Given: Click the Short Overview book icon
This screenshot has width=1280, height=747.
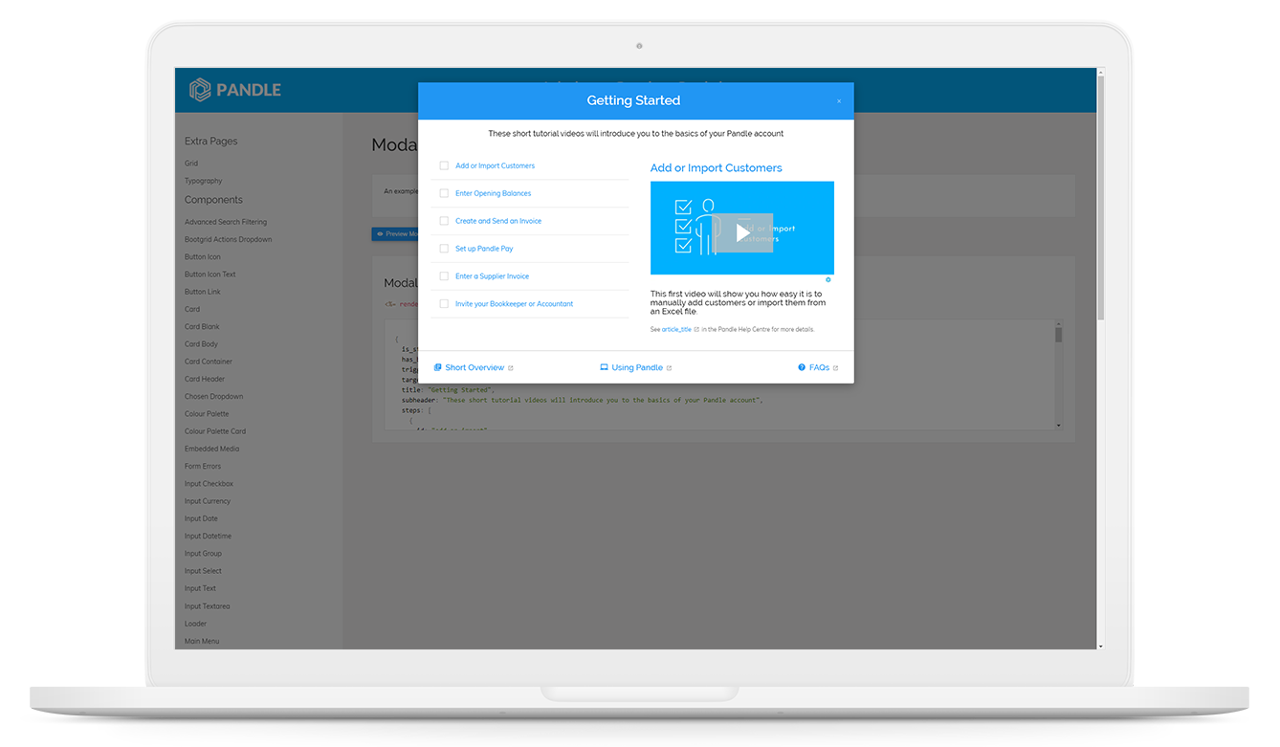Looking at the screenshot, I should pyautogui.click(x=438, y=367).
